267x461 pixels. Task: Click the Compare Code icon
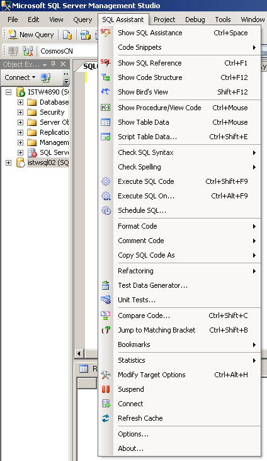point(106,316)
